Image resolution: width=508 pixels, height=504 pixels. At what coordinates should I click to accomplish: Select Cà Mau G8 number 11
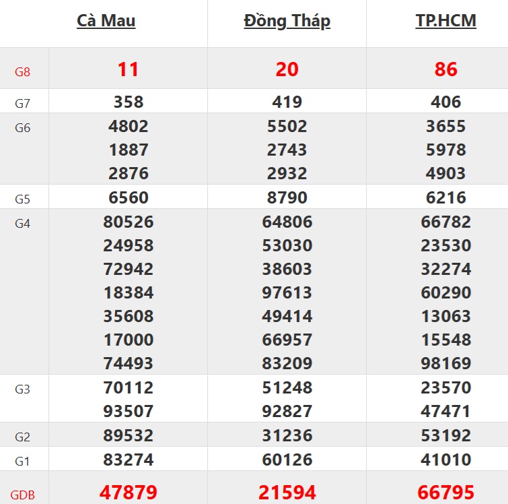coord(129,69)
